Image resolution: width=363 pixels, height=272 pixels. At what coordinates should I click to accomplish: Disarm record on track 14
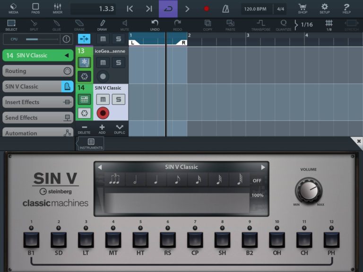point(103,113)
